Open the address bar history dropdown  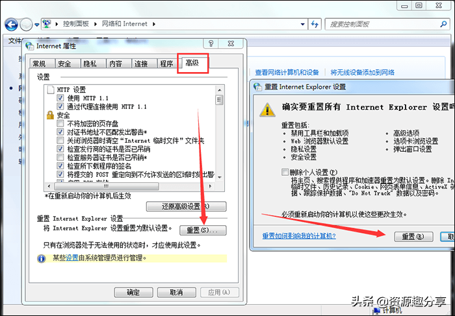click(302, 24)
